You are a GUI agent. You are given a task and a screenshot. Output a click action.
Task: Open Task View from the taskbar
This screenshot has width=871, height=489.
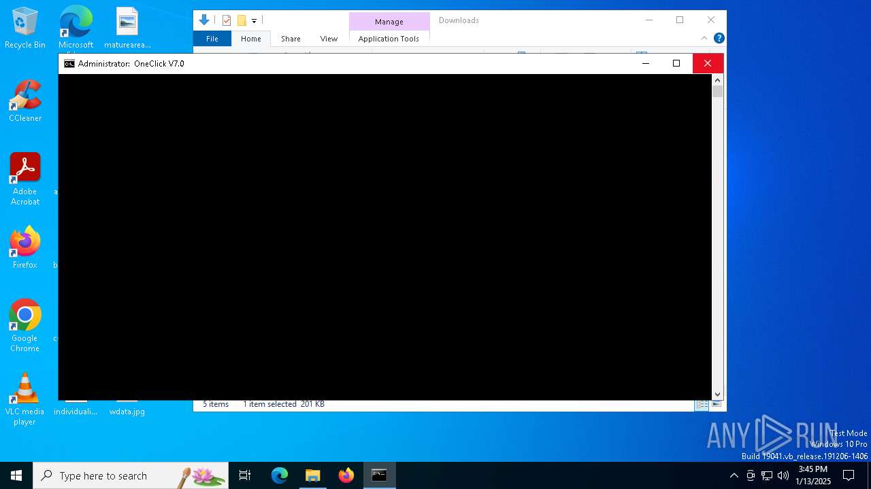click(x=245, y=475)
